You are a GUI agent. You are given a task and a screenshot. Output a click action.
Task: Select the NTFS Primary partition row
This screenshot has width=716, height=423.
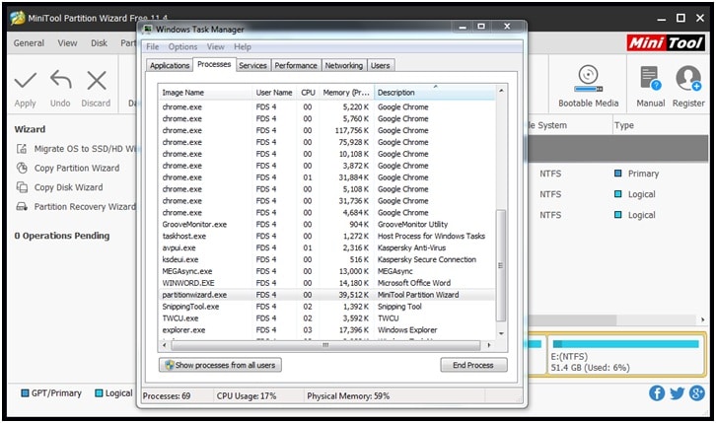(x=617, y=174)
